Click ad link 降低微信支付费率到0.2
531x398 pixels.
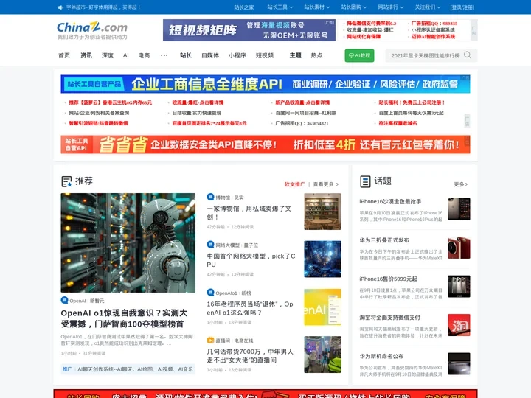[372, 24]
